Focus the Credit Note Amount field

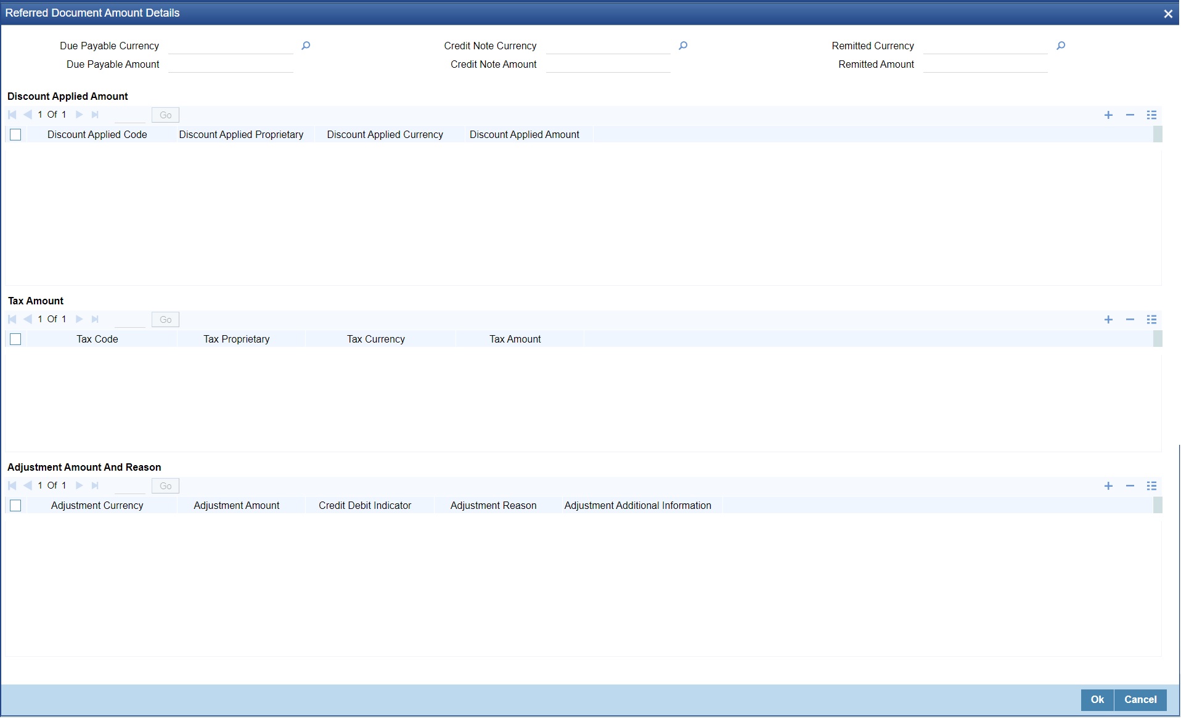pos(608,65)
